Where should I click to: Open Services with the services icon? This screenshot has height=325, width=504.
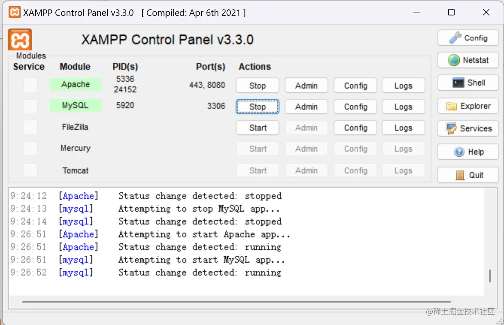pyautogui.click(x=468, y=128)
